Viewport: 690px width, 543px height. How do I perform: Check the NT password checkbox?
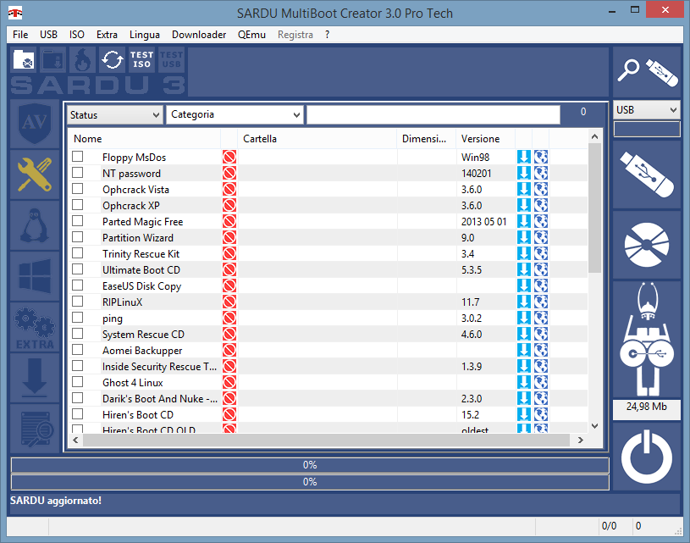pyautogui.click(x=78, y=173)
